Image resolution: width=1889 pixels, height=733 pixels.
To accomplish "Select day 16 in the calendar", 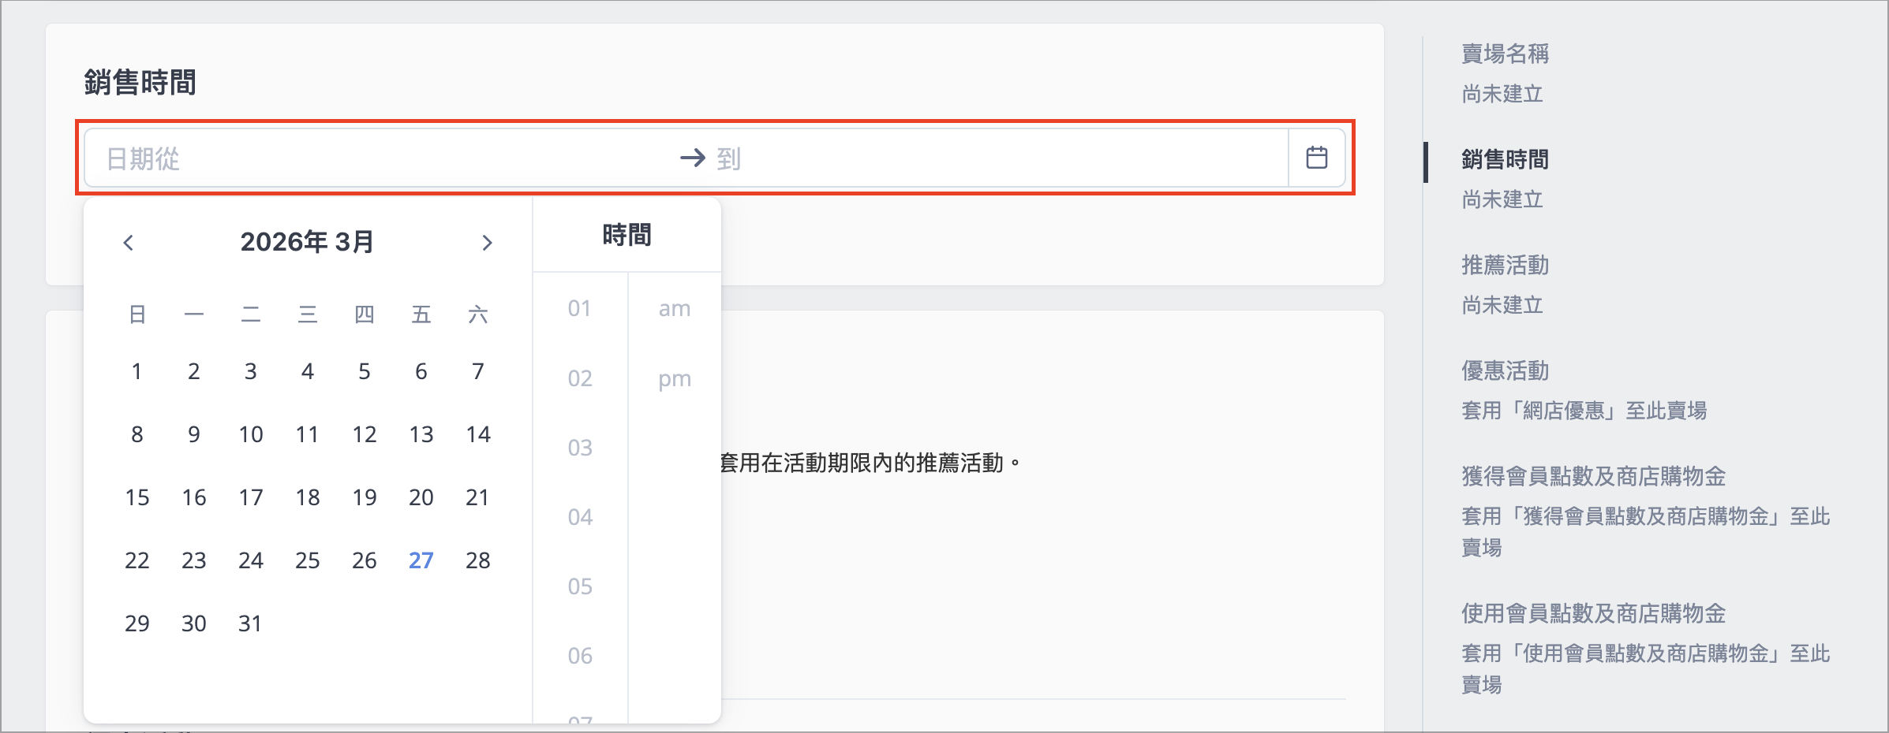I will [194, 497].
